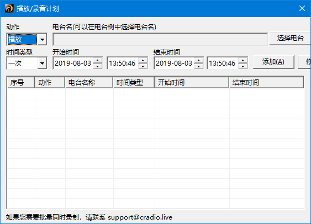Select the 播放 value in action combo box

(x=22, y=39)
